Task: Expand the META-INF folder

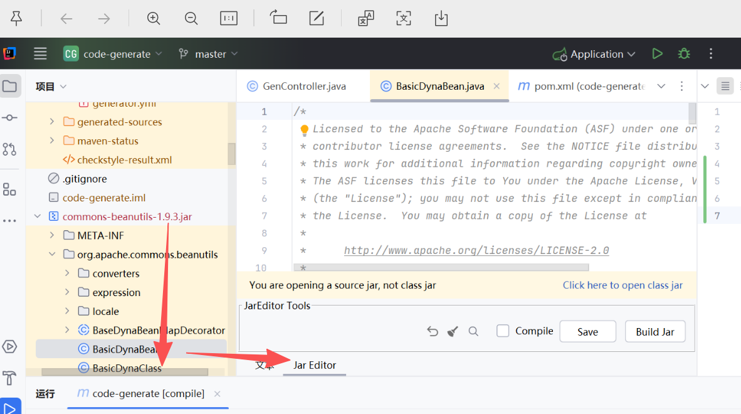Action: 52,235
